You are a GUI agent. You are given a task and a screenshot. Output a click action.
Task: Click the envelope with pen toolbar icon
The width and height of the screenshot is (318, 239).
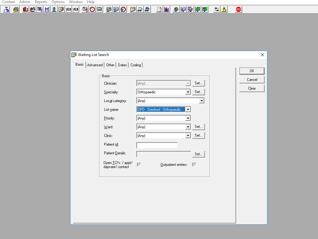85,9
